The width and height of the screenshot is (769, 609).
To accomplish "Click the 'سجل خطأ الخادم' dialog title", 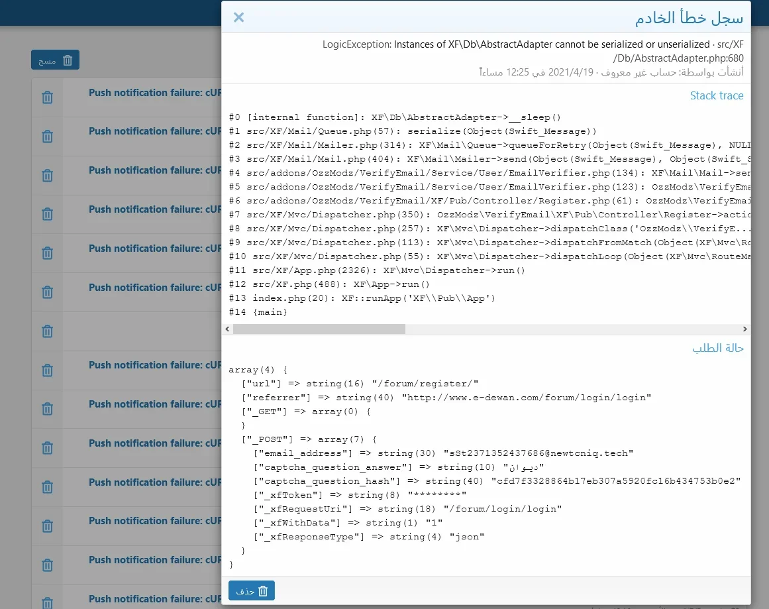I will coord(689,18).
